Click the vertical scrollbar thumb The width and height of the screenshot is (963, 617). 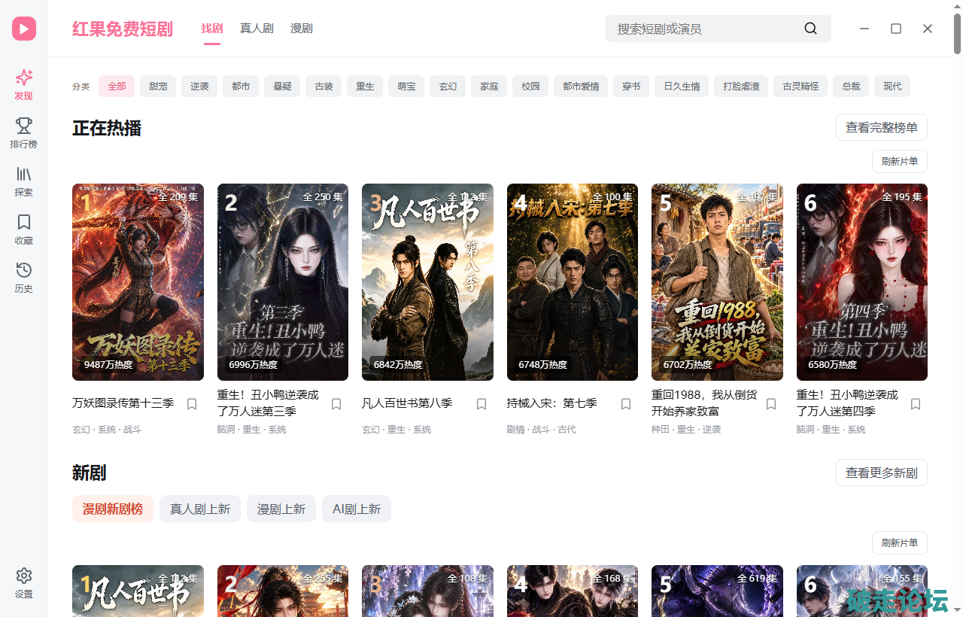pos(958,34)
